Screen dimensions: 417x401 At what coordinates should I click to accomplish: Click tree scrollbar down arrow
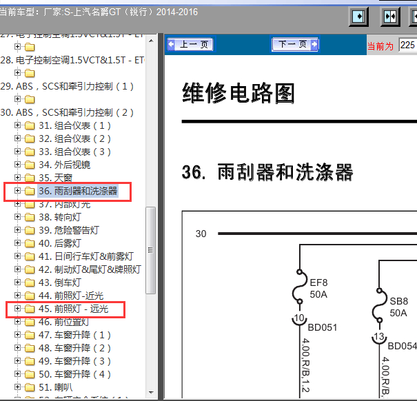[151, 393]
